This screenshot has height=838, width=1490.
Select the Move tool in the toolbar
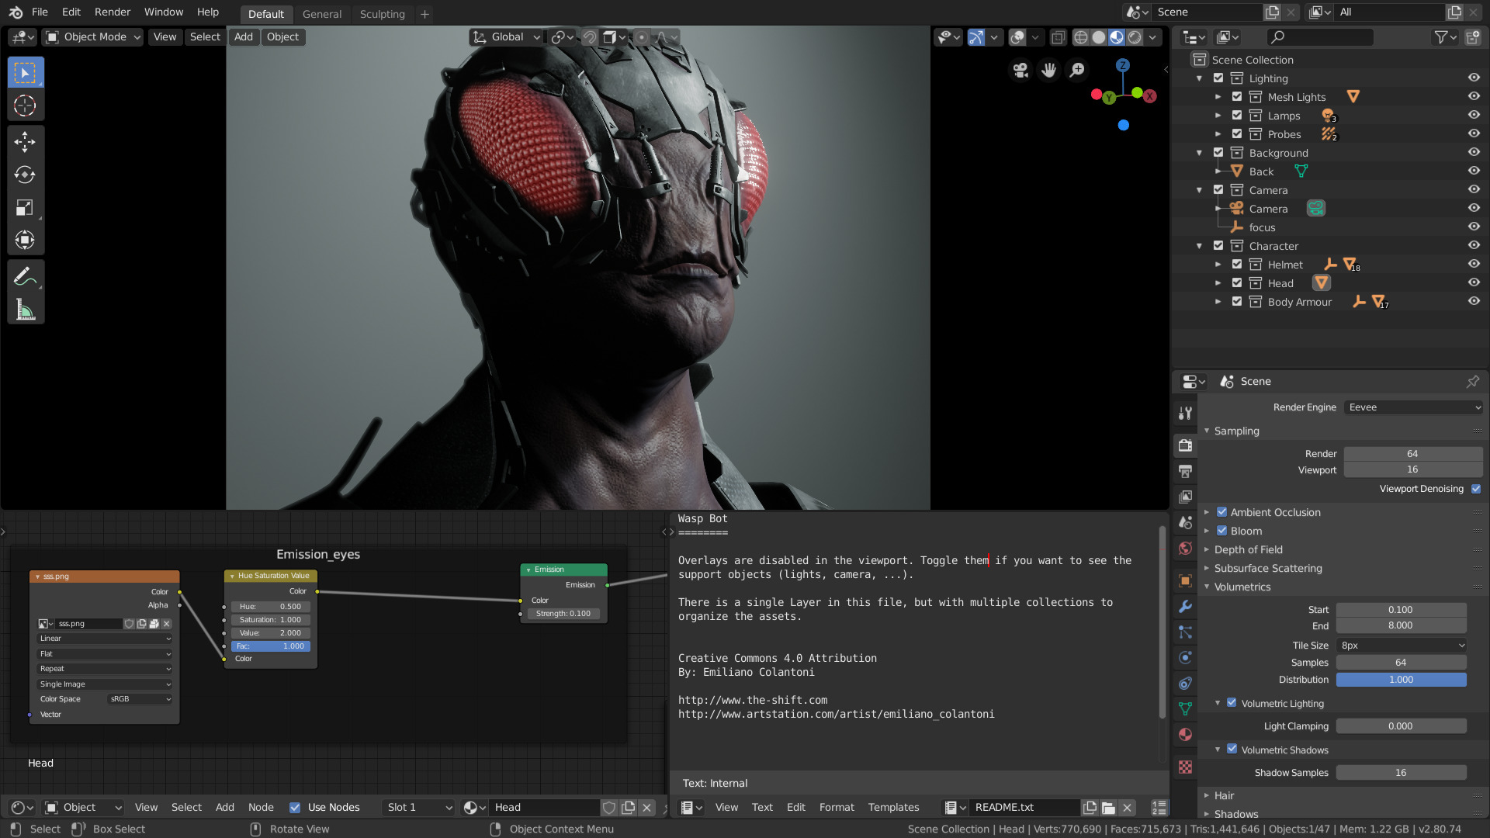[25, 141]
